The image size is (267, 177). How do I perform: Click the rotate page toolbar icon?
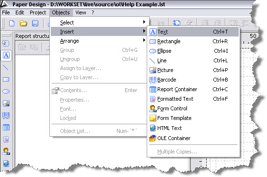[x=176, y=23]
